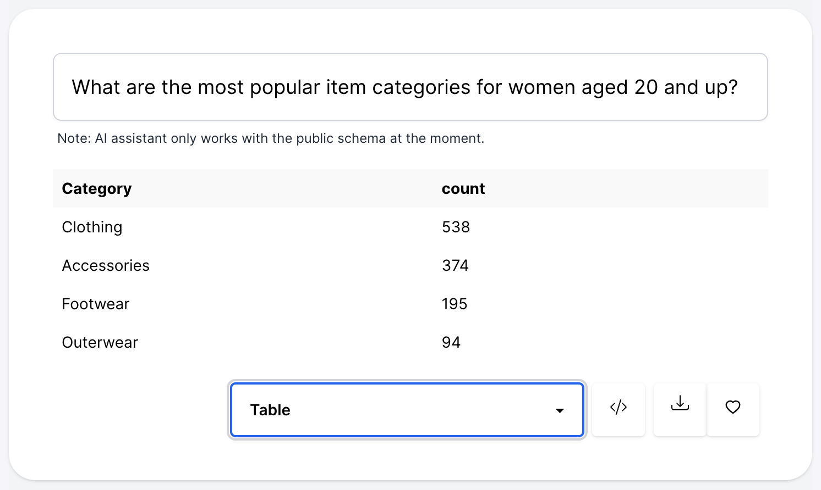Click the 538 count value

456,227
